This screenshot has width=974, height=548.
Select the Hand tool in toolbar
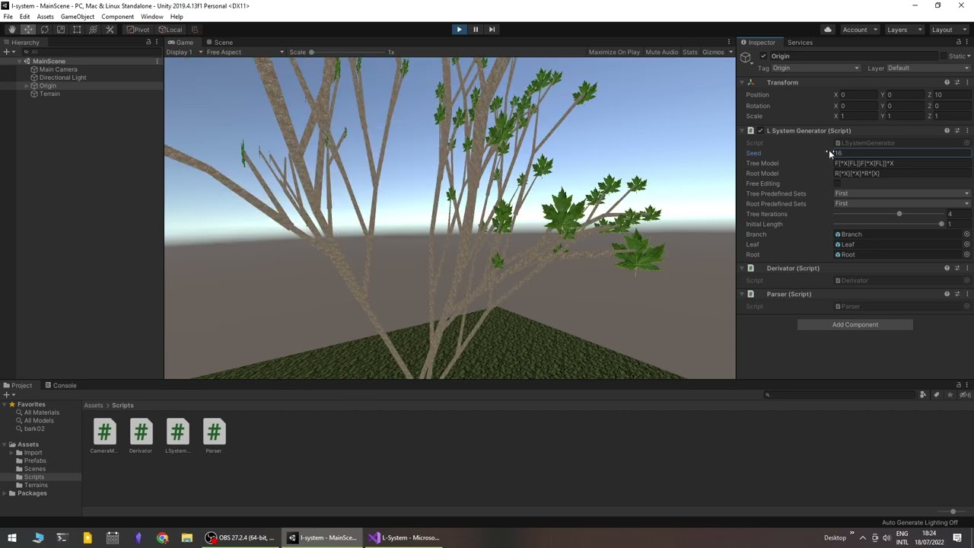pyautogui.click(x=11, y=30)
